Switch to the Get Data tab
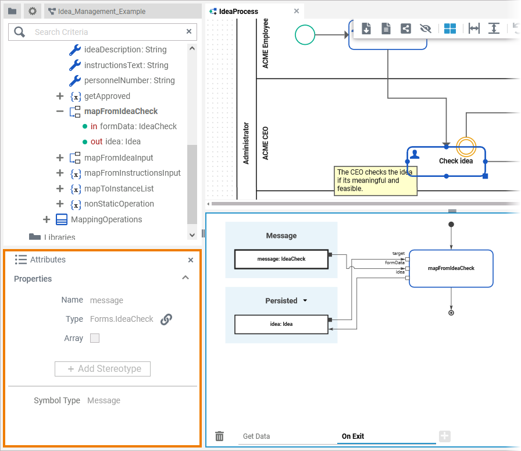The image size is (521, 451). pyautogui.click(x=256, y=436)
